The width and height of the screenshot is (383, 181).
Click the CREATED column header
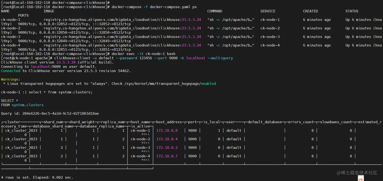[310, 11]
